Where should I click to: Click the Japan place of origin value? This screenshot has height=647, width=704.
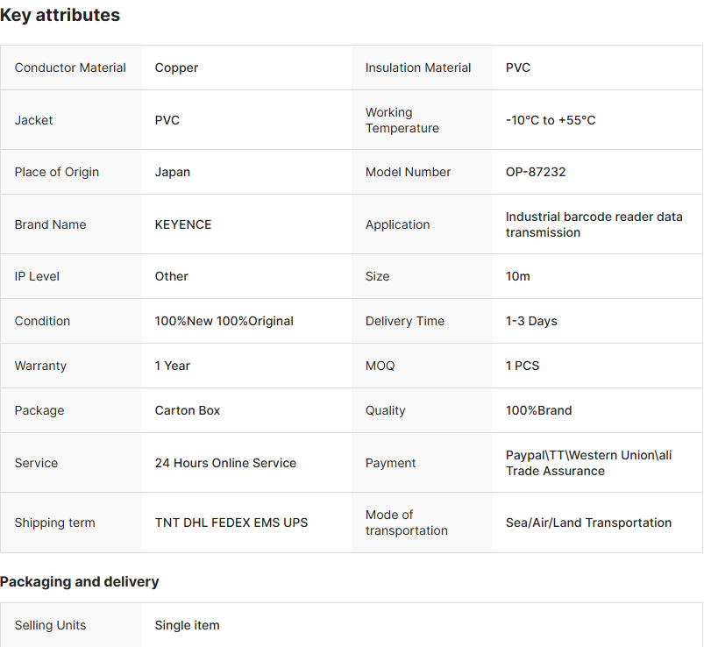click(x=173, y=172)
